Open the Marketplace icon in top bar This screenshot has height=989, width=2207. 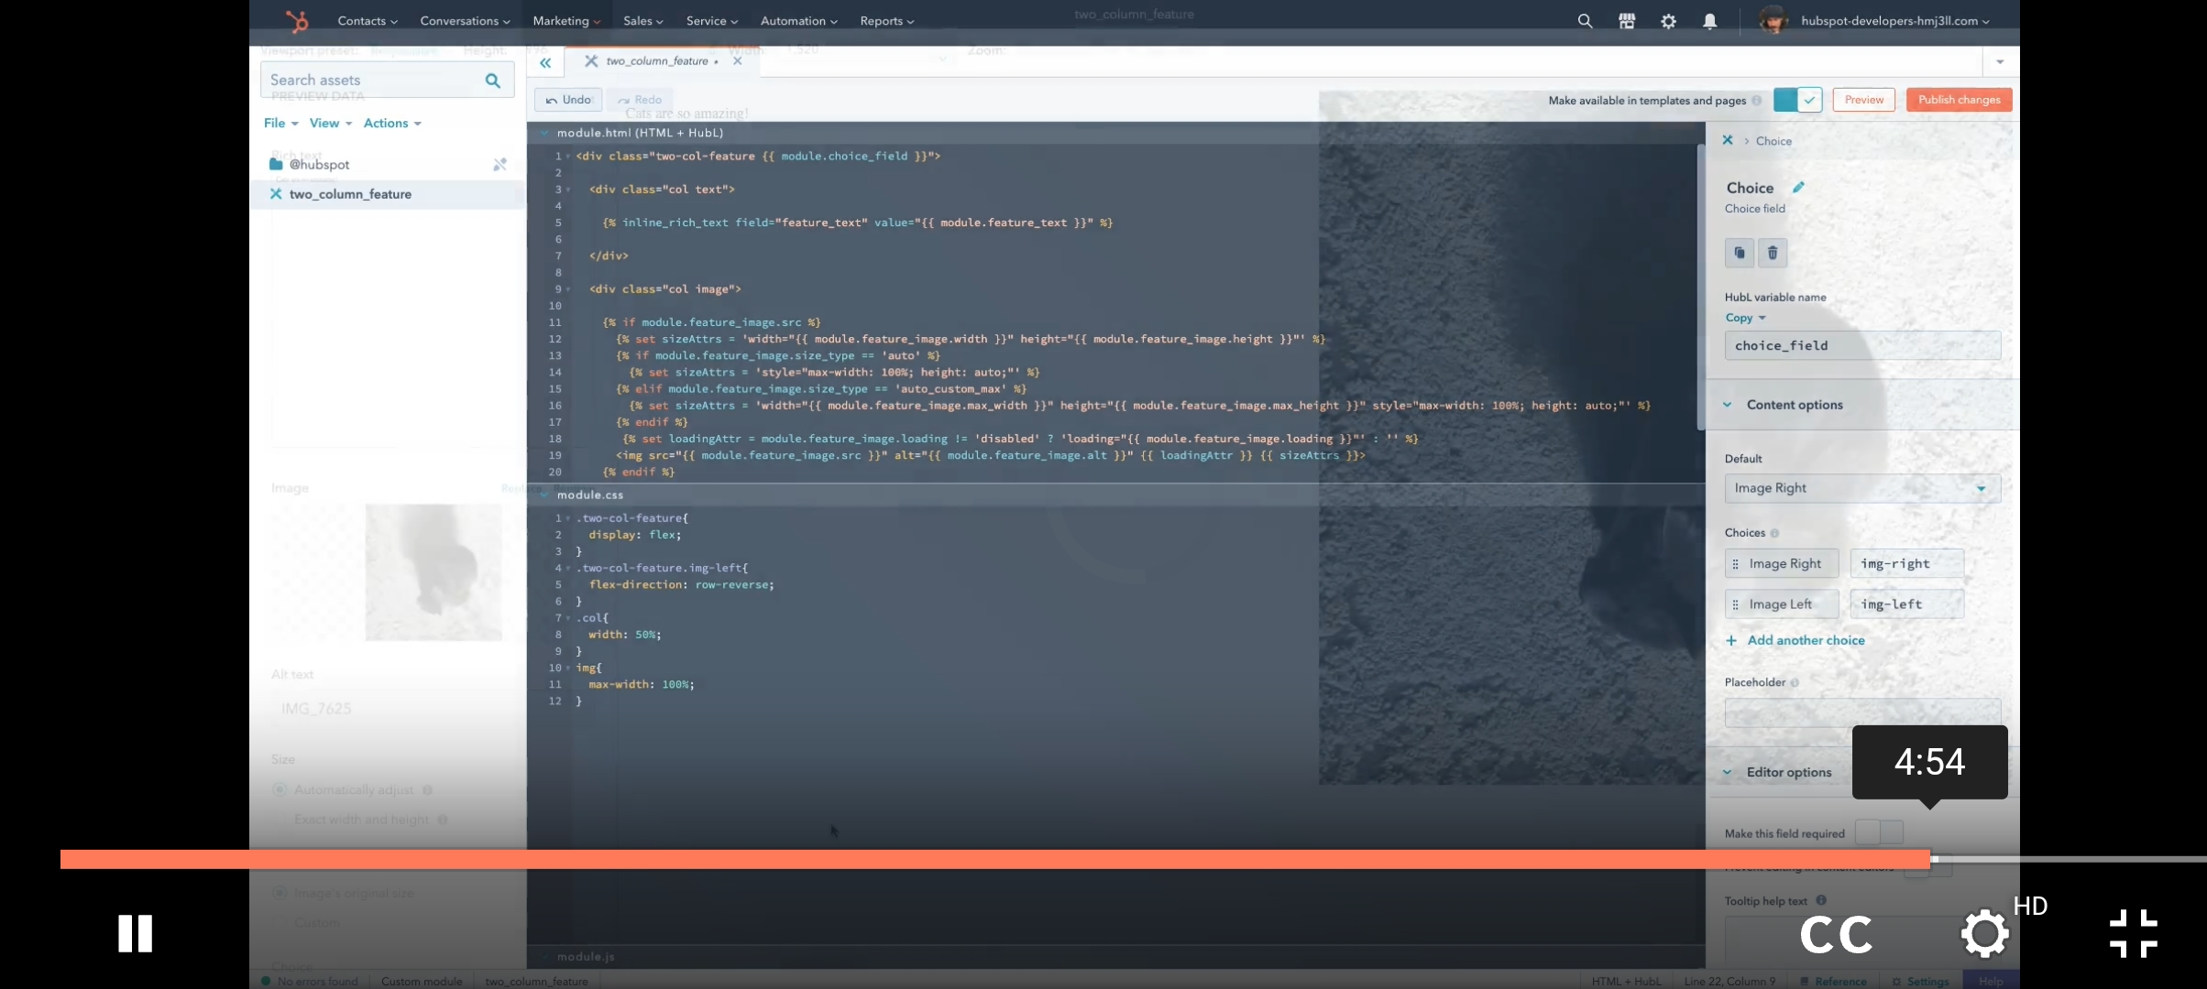(x=1627, y=20)
